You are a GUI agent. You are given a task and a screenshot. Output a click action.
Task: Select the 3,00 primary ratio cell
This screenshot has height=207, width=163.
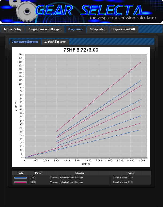[34, 182]
